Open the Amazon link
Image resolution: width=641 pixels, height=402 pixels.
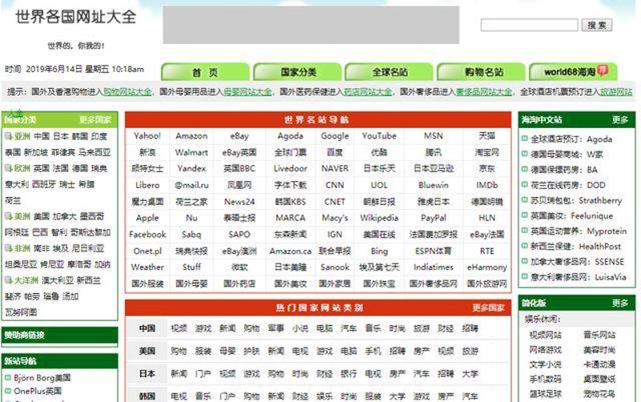191,136
